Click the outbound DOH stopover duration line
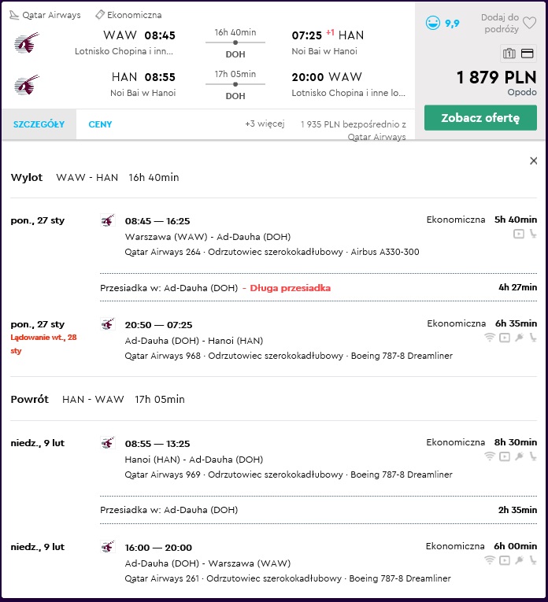This screenshot has height=602, width=548. (x=235, y=42)
